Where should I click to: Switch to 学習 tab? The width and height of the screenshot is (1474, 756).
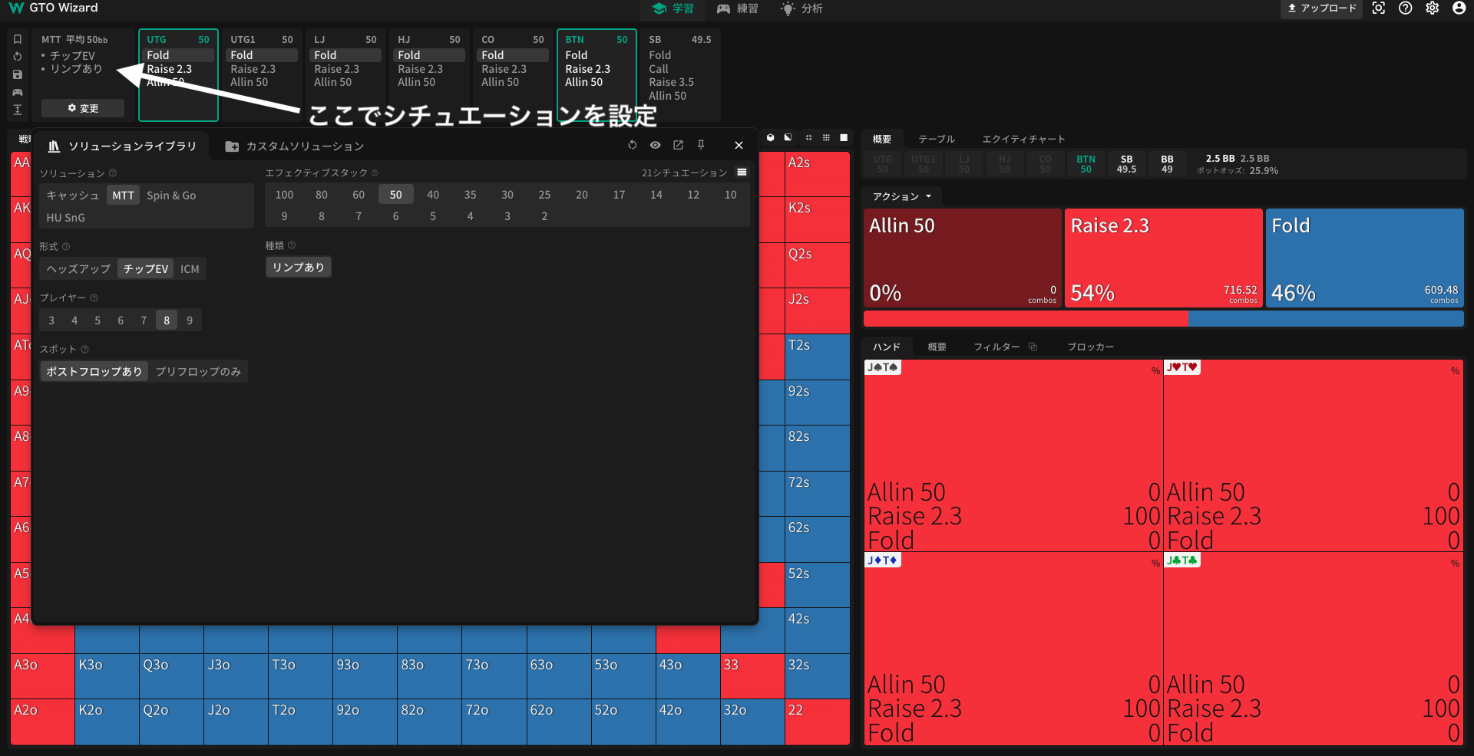click(673, 8)
